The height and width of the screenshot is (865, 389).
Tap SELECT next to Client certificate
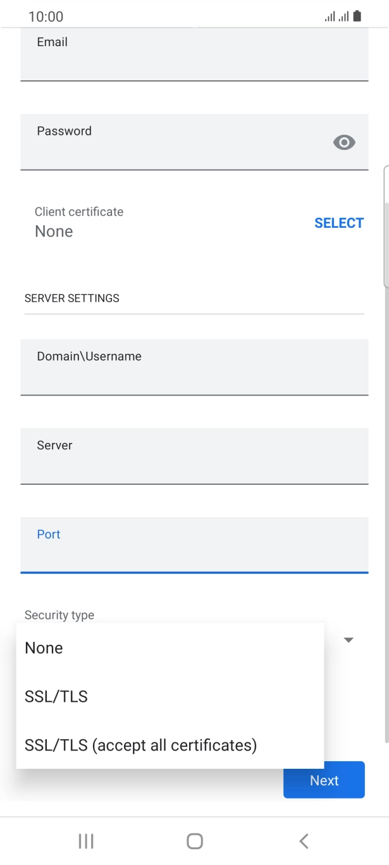339,223
